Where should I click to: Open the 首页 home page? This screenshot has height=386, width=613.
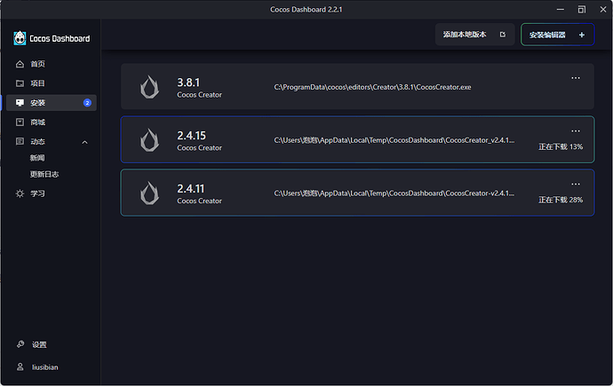click(x=38, y=64)
